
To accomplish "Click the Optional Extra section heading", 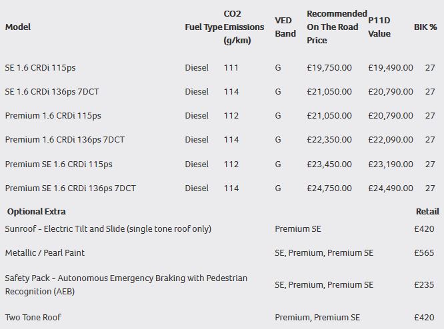I will coord(37,212).
